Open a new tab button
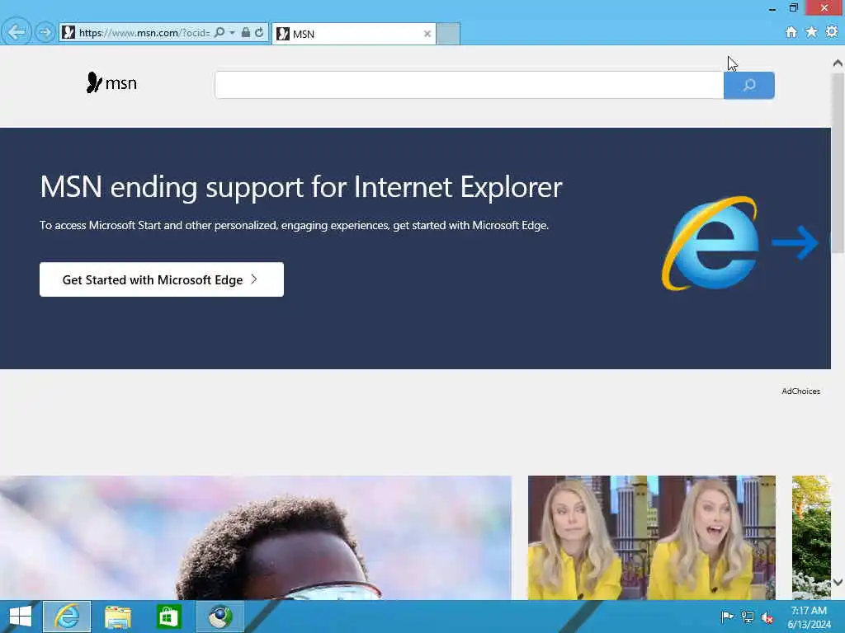The image size is (845, 633). [x=448, y=34]
